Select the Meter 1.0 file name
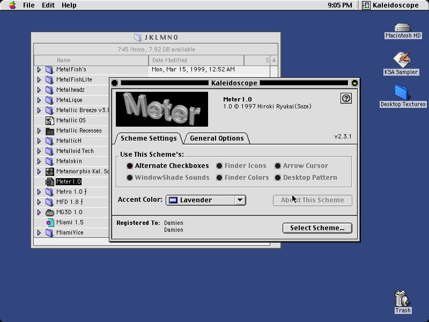The width and height of the screenshot is (429, 322). coord(69,181)
